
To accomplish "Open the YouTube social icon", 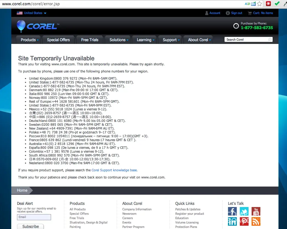I will 256,211.
